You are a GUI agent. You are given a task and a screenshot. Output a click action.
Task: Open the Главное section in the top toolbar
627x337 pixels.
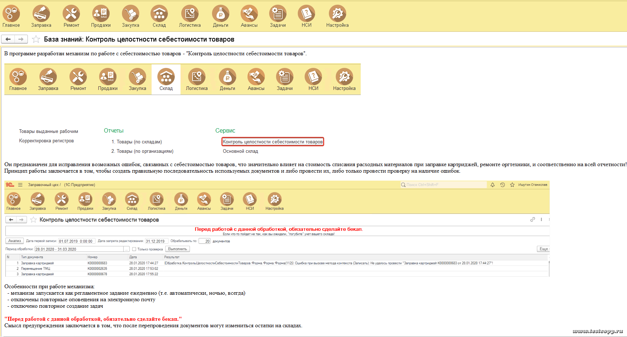pyautogui.click(x=11, y=16)
